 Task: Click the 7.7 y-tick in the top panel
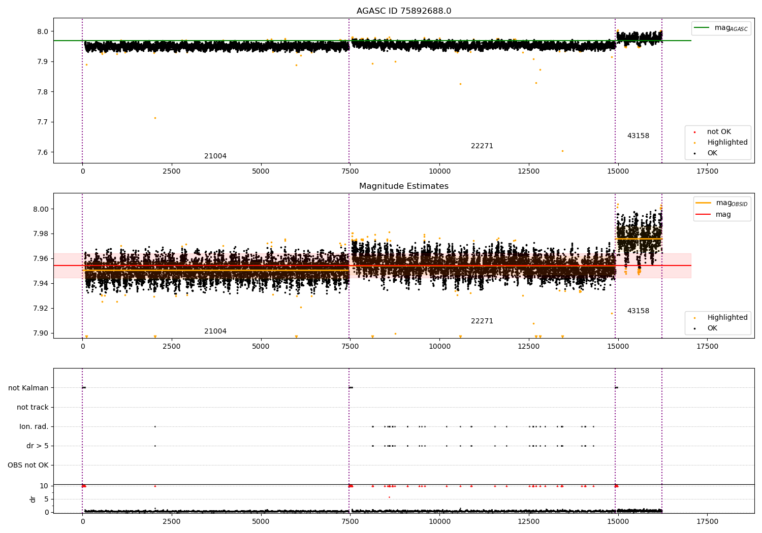[43, 122]
